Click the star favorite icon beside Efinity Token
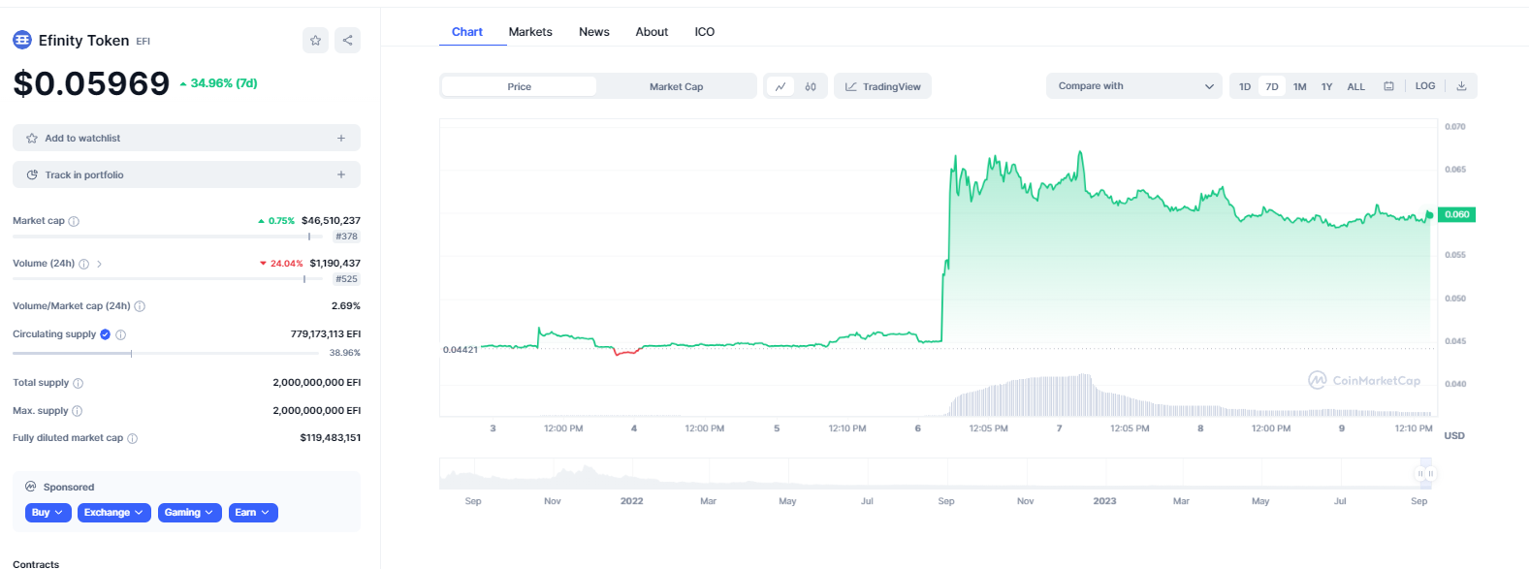This screenshot has height=569, width=1529. coord(315,41)
